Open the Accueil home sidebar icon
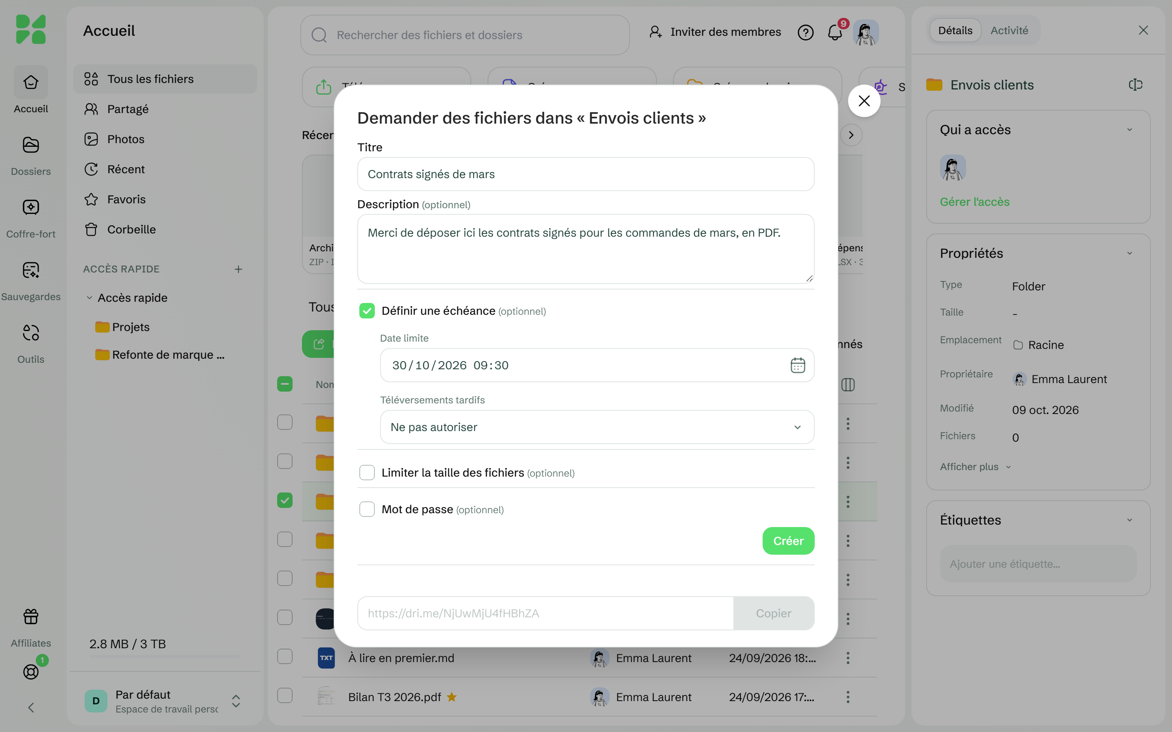 31,82
